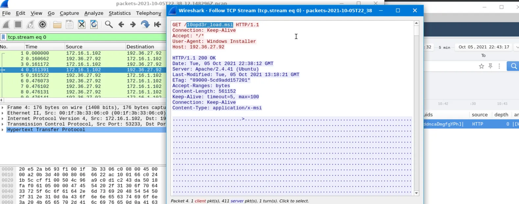Open the display filter bookmark icon
The width and height of the screenshot is (519, 204).
[x=3, y=37]
